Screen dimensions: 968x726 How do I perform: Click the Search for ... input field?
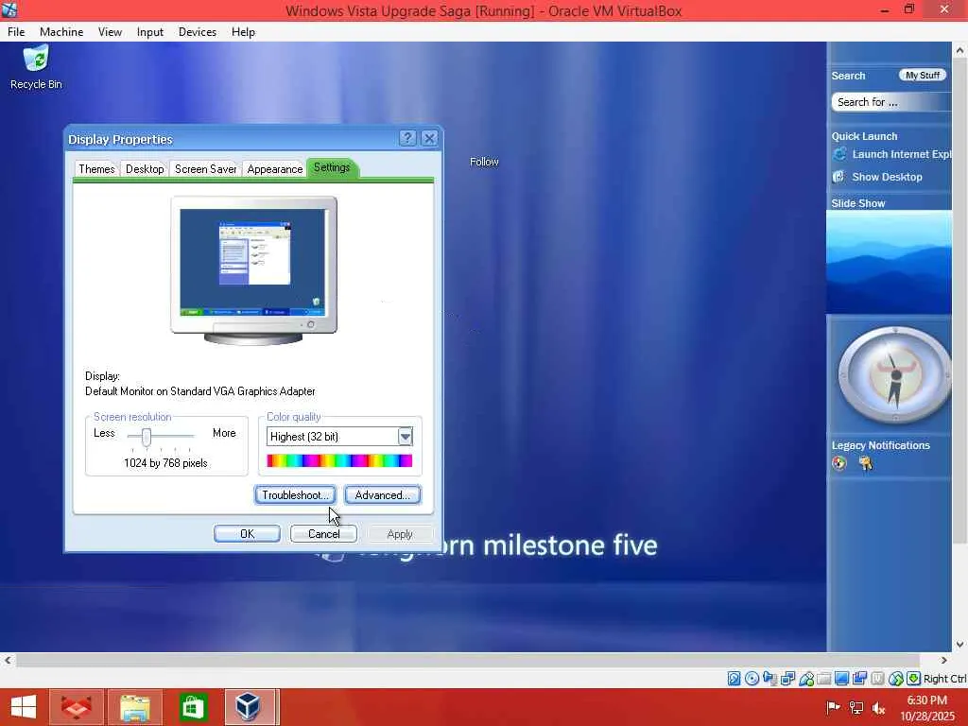pyautogui.click(x=890, y=102)
